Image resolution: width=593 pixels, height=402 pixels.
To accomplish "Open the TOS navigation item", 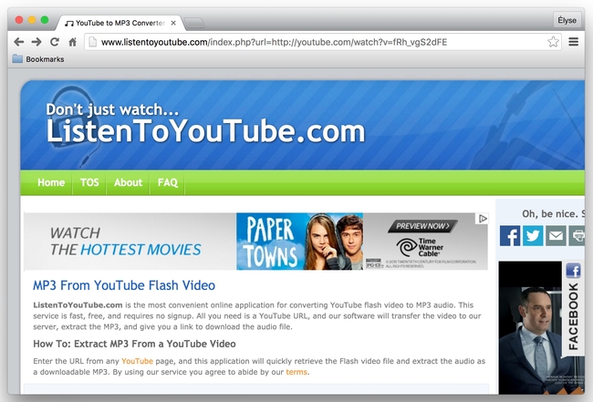I will coord(89,182).
